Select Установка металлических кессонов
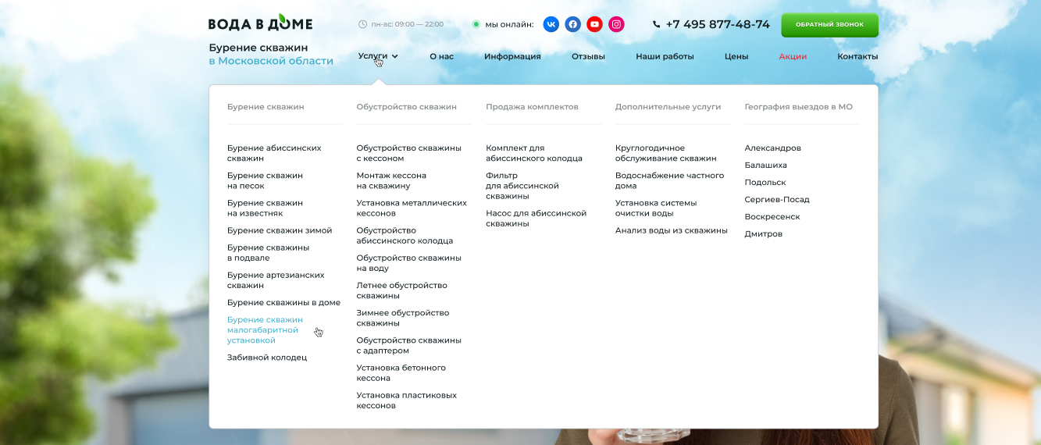This screenshot has height=445, width=1041. point(412,208)
